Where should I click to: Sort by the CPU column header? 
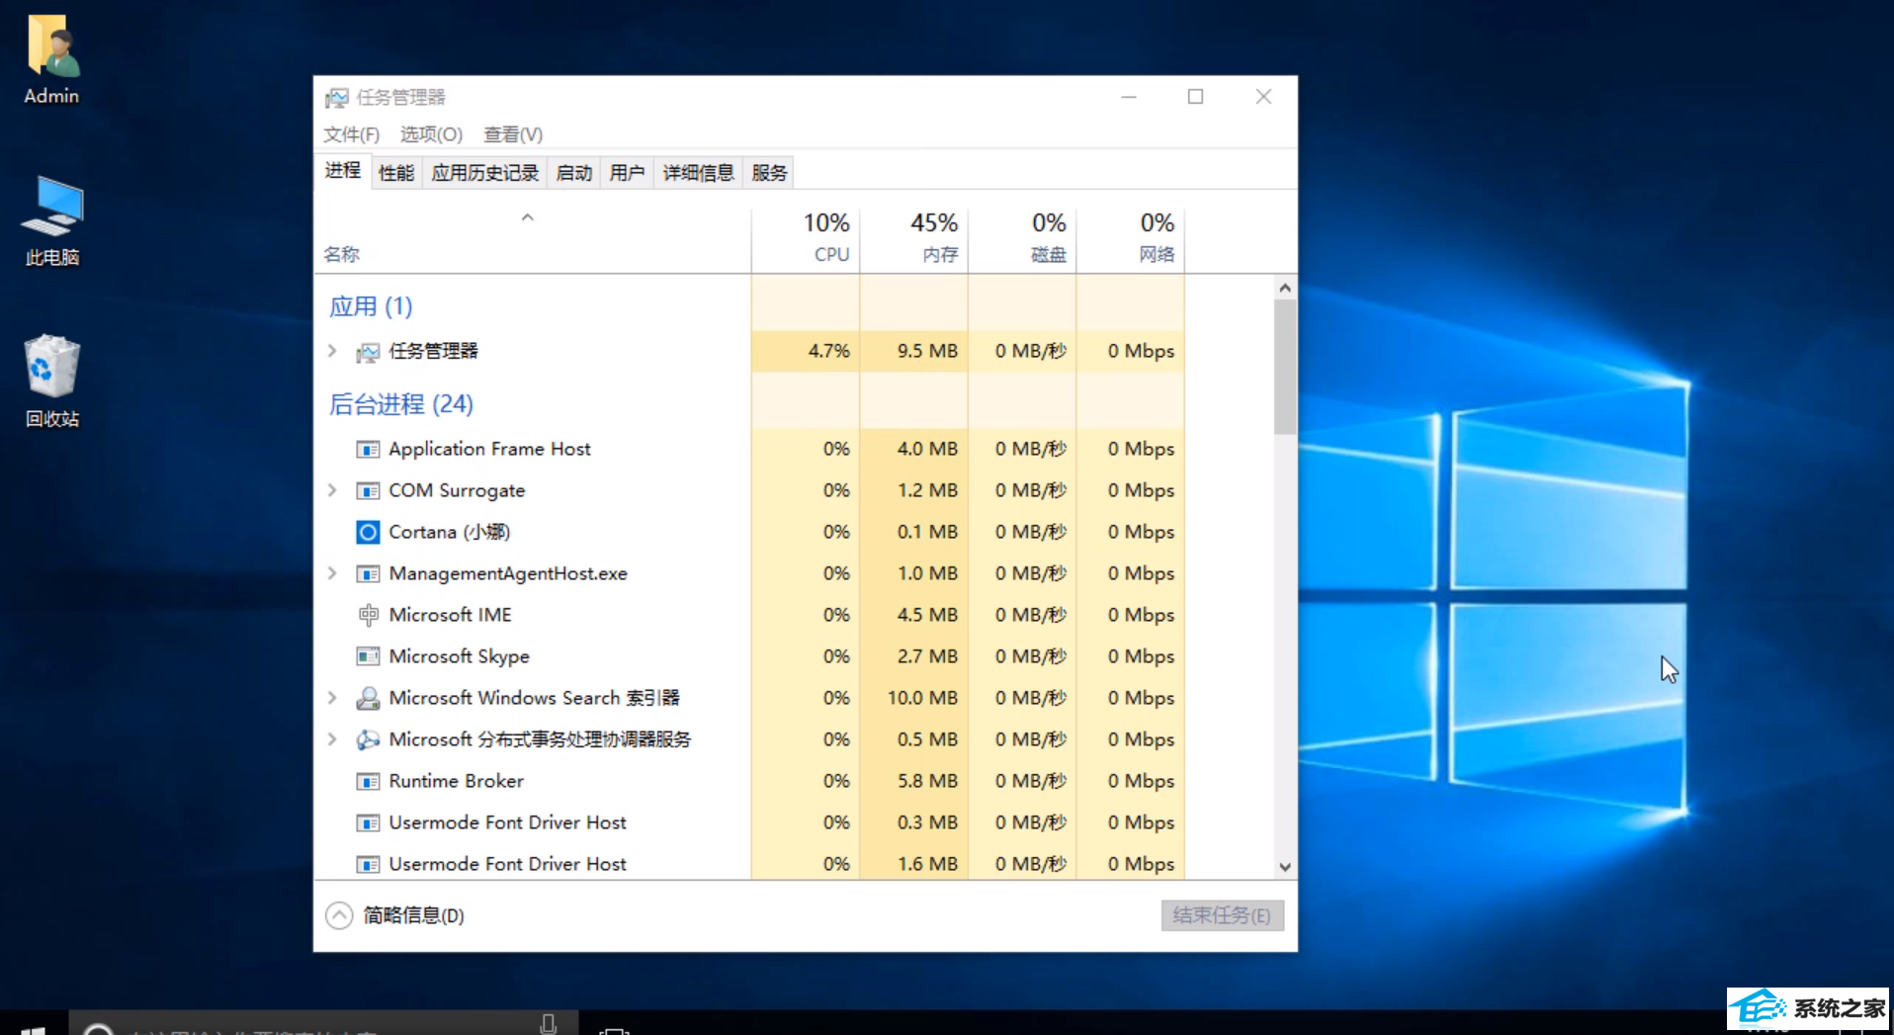click(806, 240)
